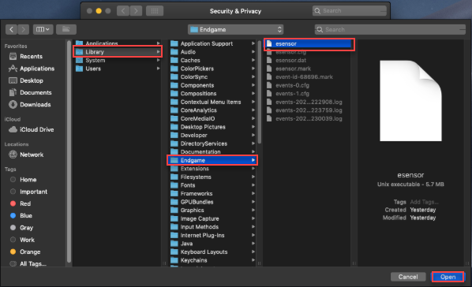Open the ColorPickers folder

click(x=212, y=69)
